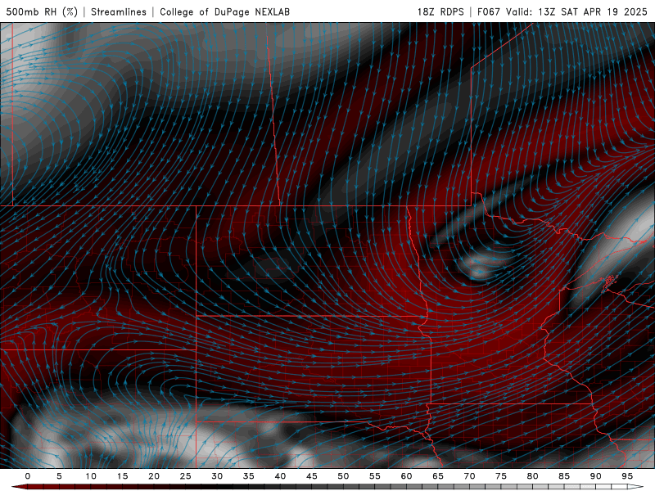Click the 90 label on the legend
The image size is (655, 491).
pyautogui.click(x=595, y=476)
